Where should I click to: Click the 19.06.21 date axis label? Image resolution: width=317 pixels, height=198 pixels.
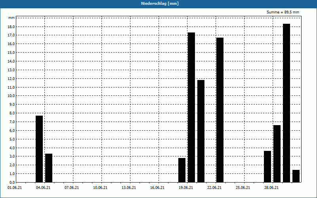(x=185, y=188)
